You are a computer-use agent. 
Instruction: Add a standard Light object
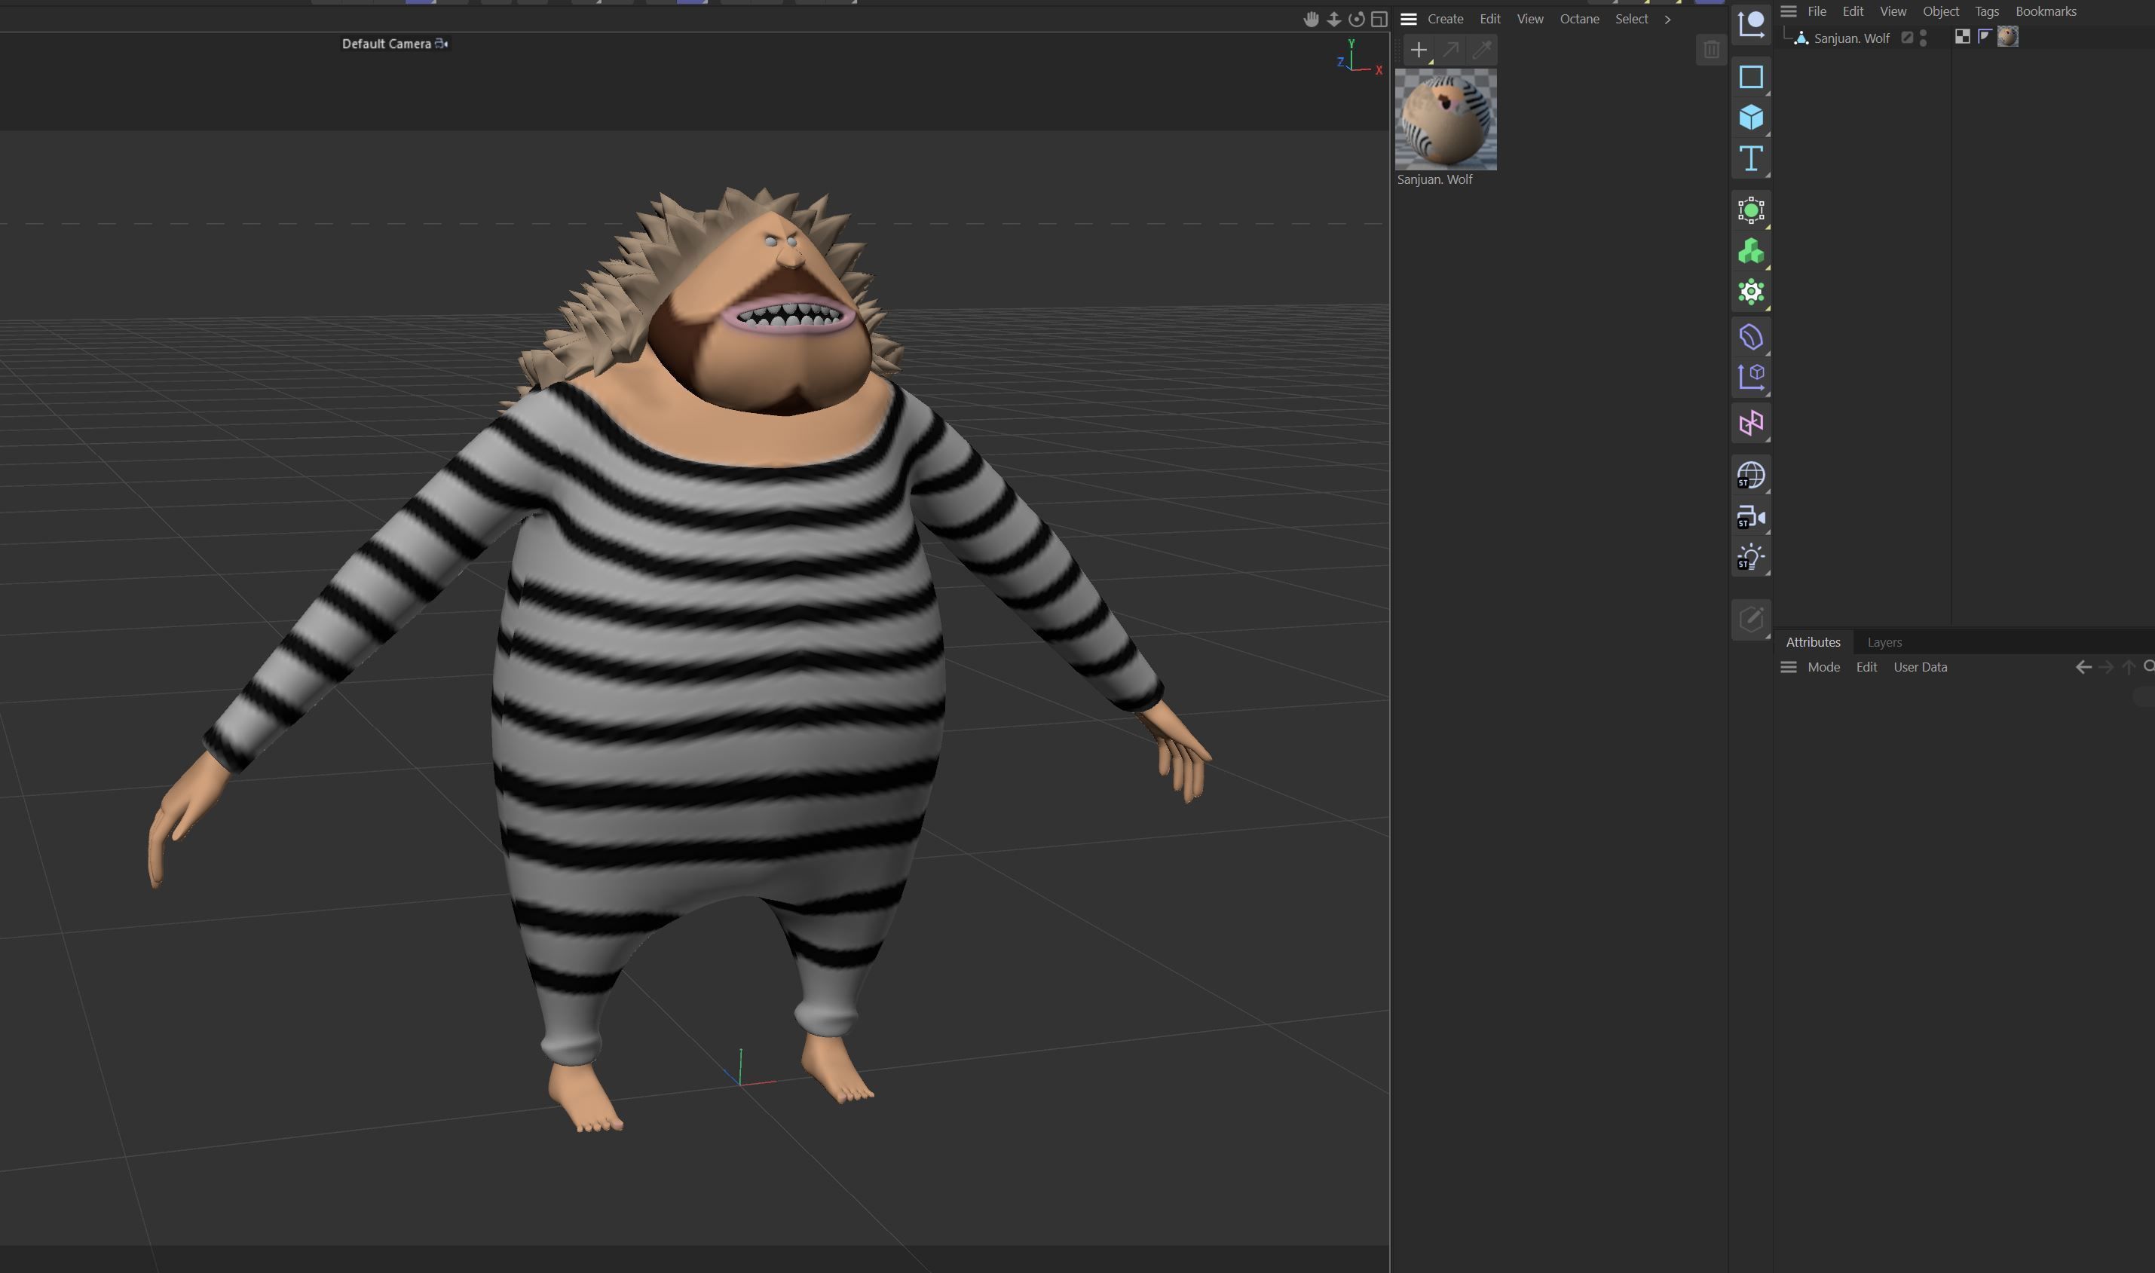pos(1750,558)
